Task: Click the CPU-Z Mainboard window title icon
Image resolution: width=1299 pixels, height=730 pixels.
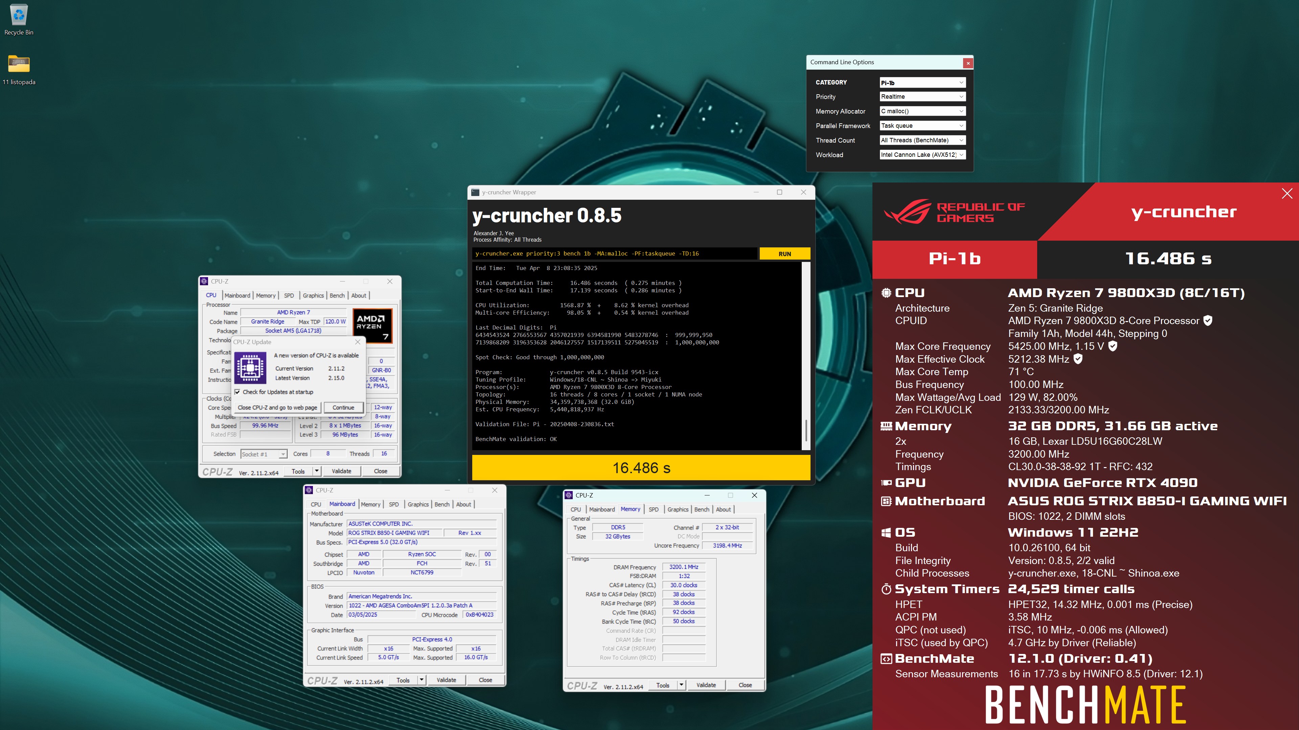Action: [x=309, y=490]
